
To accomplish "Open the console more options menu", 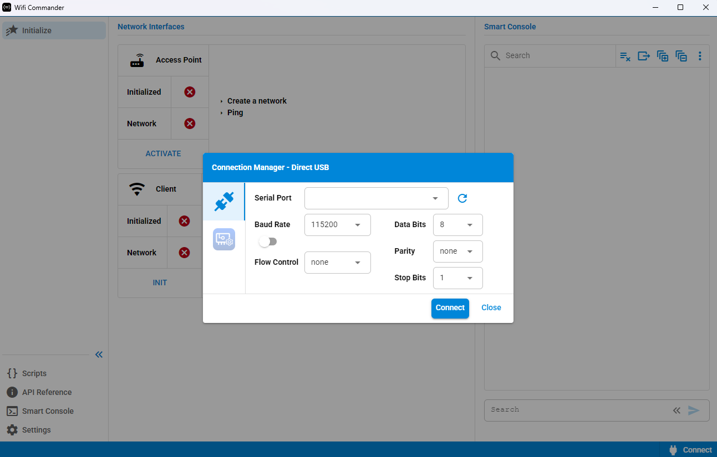I will (700, 56).
